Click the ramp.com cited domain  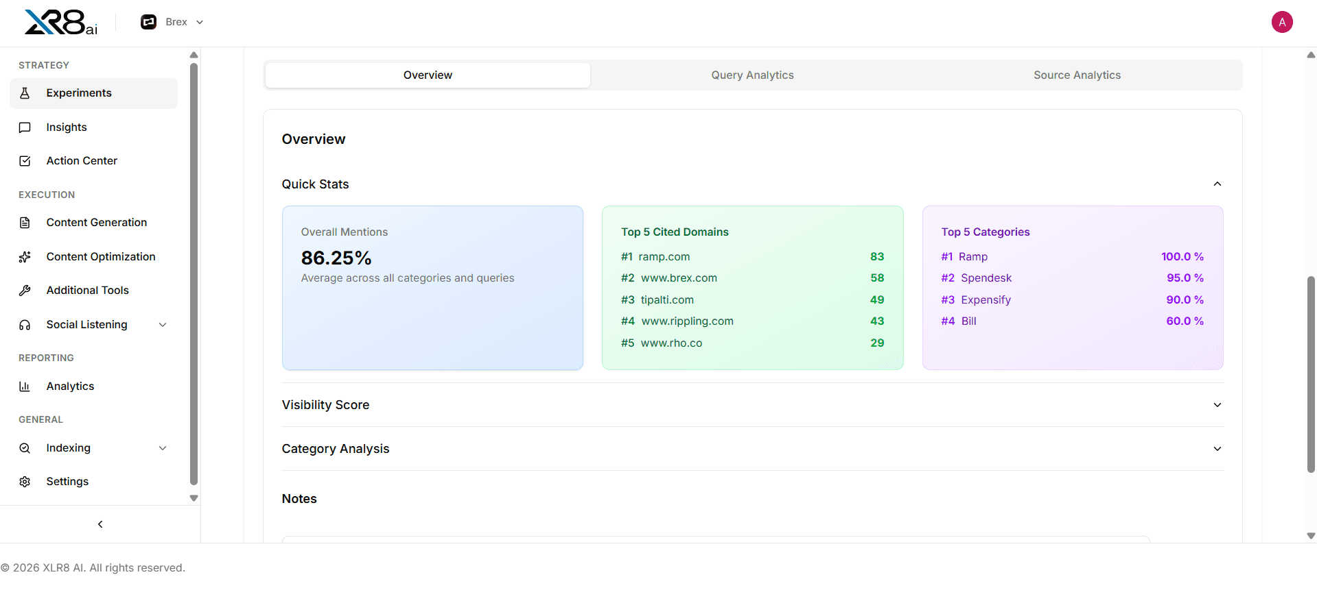664,257
